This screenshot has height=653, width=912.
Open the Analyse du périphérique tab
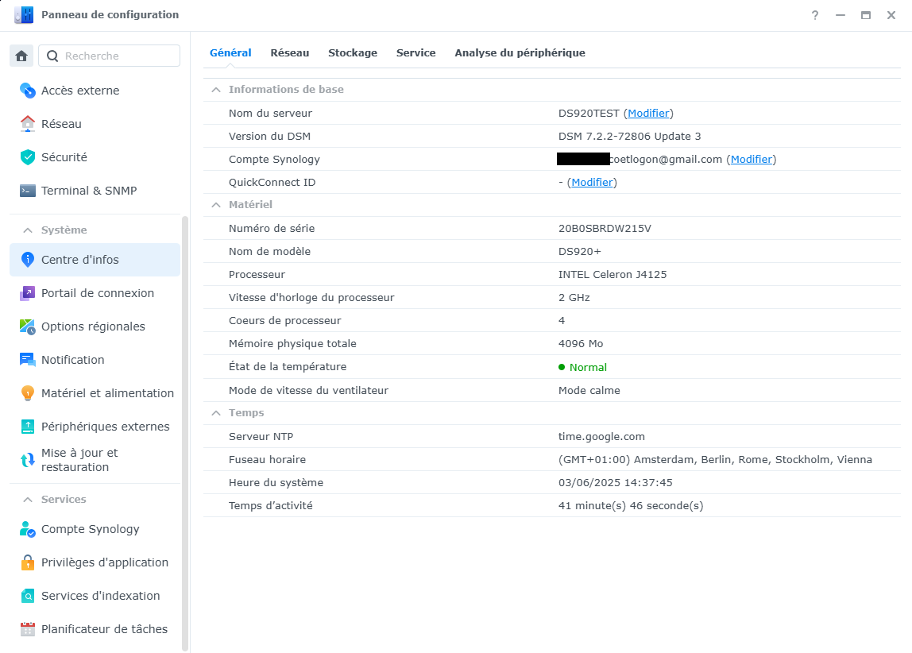tap(520, 52)
